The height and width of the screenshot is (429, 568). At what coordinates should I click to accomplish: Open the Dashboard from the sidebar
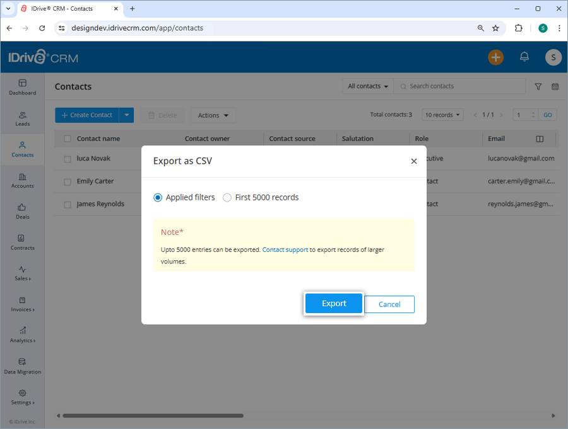tap(22, 87)
